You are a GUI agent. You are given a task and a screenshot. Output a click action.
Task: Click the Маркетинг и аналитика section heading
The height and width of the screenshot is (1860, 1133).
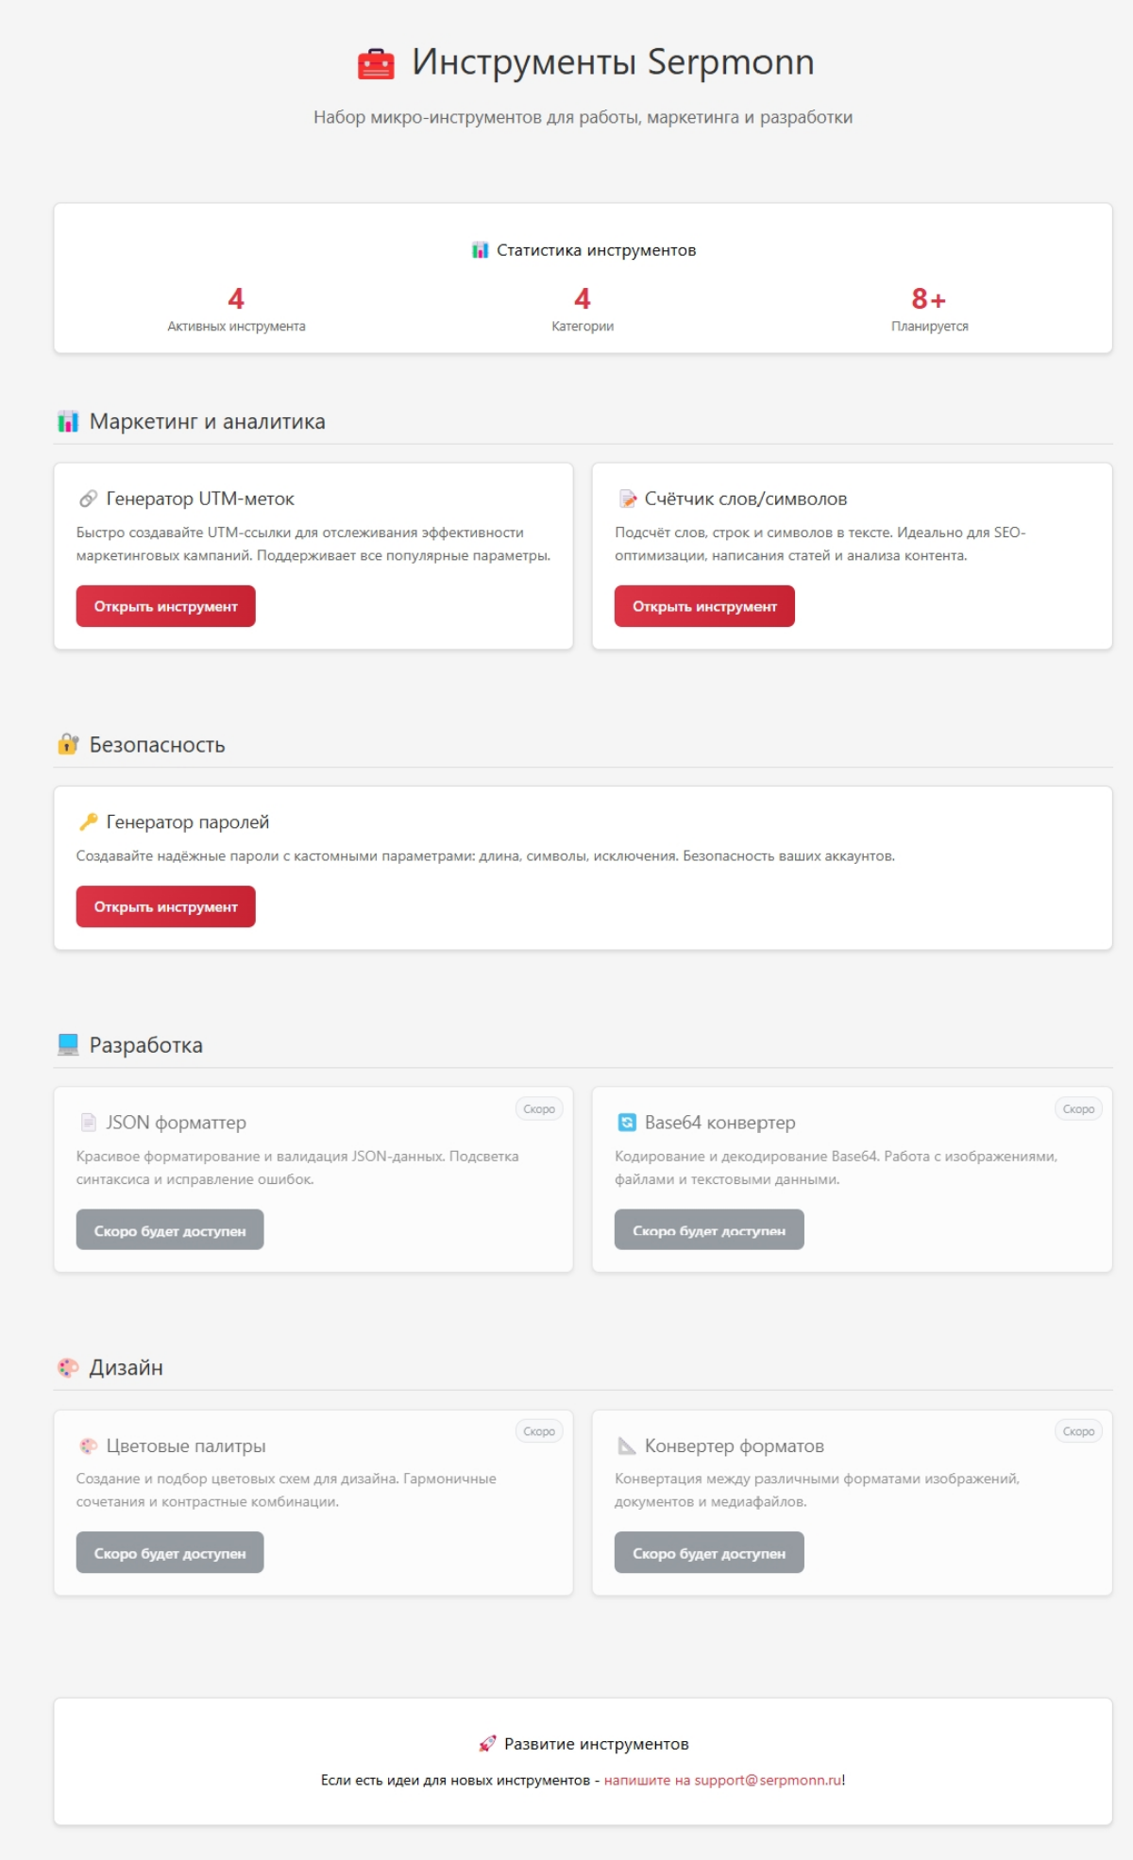tap(207, 422)
